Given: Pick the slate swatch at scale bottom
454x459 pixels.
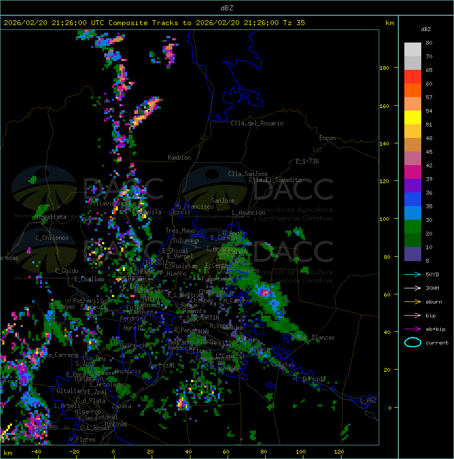Looking at the screenshot, I should [x=413, y=254].
